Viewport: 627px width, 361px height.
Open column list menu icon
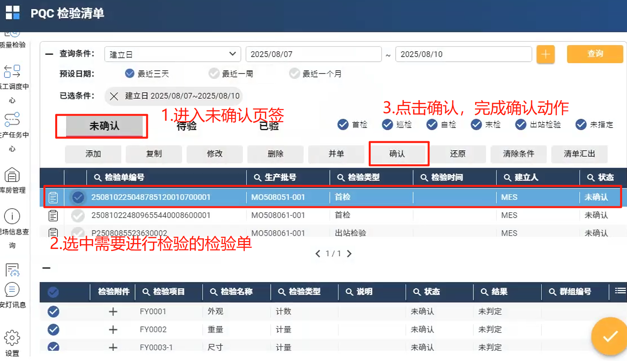click(x=620, y=291)
